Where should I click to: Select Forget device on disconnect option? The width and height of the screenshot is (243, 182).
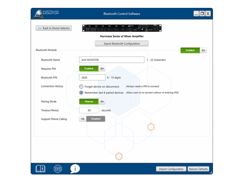tap(81, 86)
